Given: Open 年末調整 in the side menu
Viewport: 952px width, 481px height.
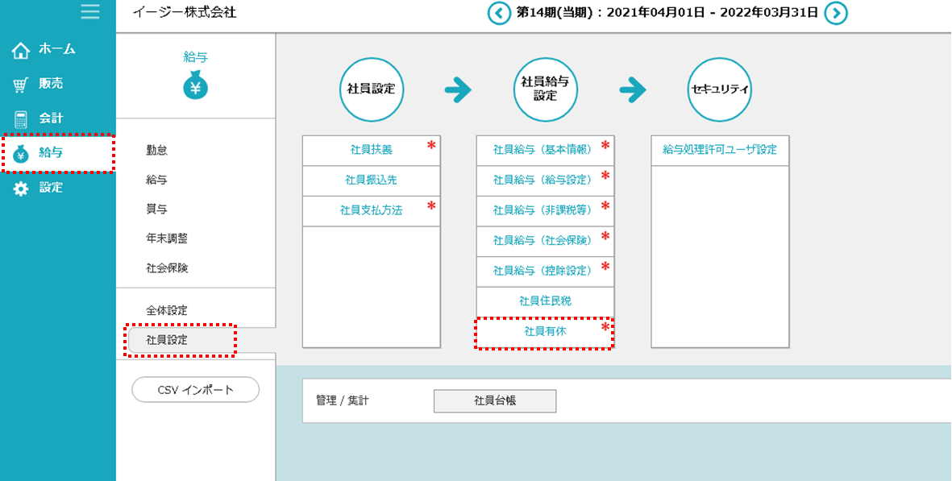Looking at the screenshot, I should tap(167, 238).
